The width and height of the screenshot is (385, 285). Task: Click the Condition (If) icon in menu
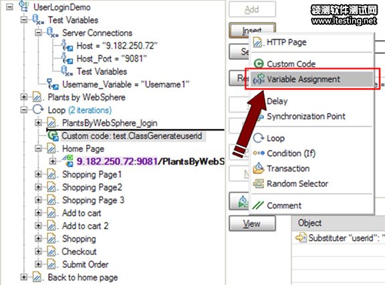click(259, 153)
